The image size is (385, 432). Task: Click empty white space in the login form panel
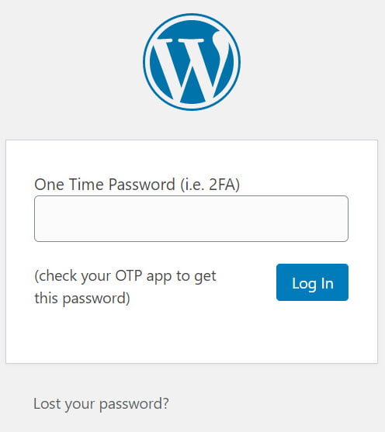[192, 336]
